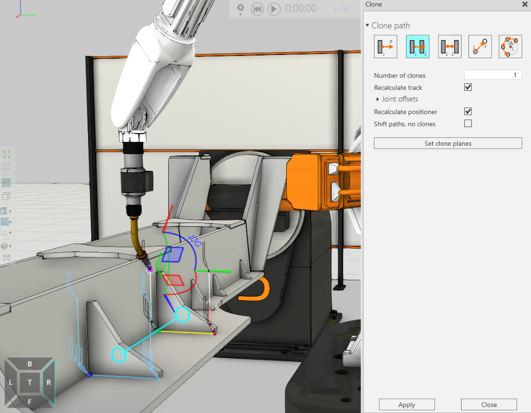Viewport: 531px width, 413px height.
Task: Select Top face on the view cube
Action: [x=29, y=382]
